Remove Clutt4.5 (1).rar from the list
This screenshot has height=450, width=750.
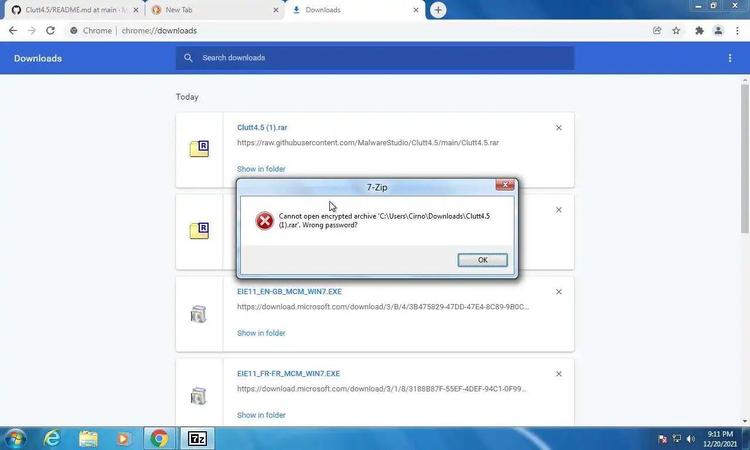(559, 128)
